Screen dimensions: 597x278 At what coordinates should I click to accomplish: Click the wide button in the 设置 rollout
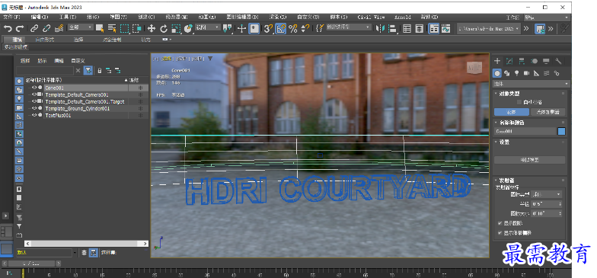530,160
